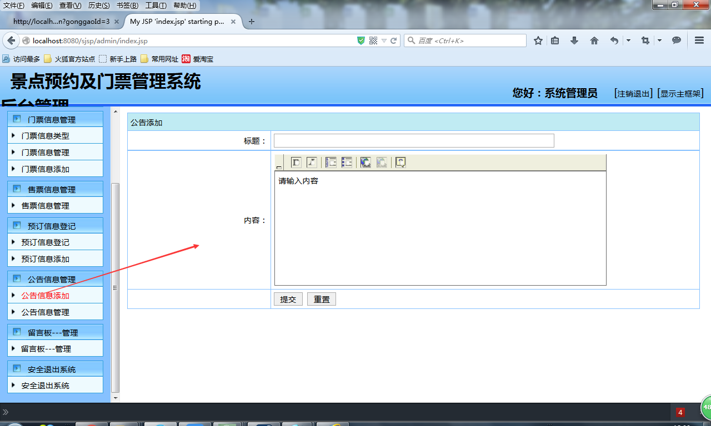Click the sidebar scroll-up arrow
711x426 pixels.
coord(116,111)
